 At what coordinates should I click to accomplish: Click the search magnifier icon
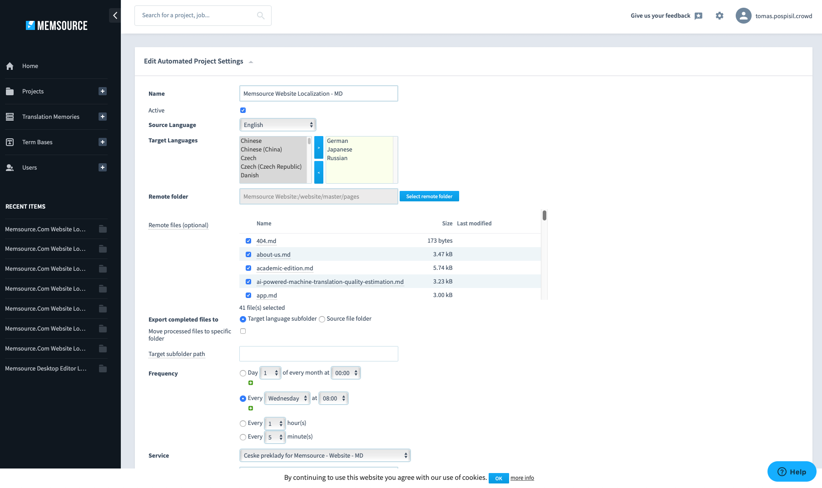click(x=261, y=15)
